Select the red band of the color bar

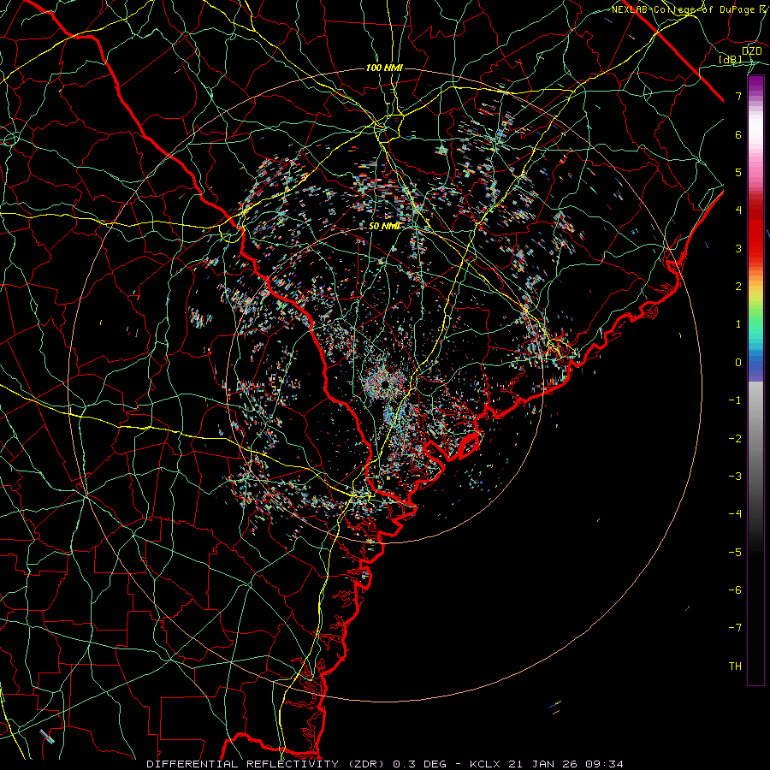coord(755,231)
